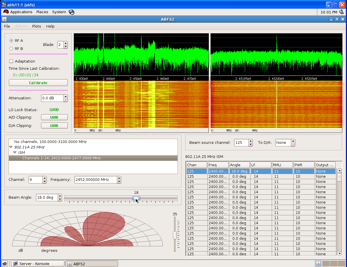This screenshot has width=347, height=267.
Task: Click the LF column header
Action: (261, 165)
